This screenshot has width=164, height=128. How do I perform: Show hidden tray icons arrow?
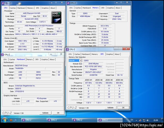point(136,120)
